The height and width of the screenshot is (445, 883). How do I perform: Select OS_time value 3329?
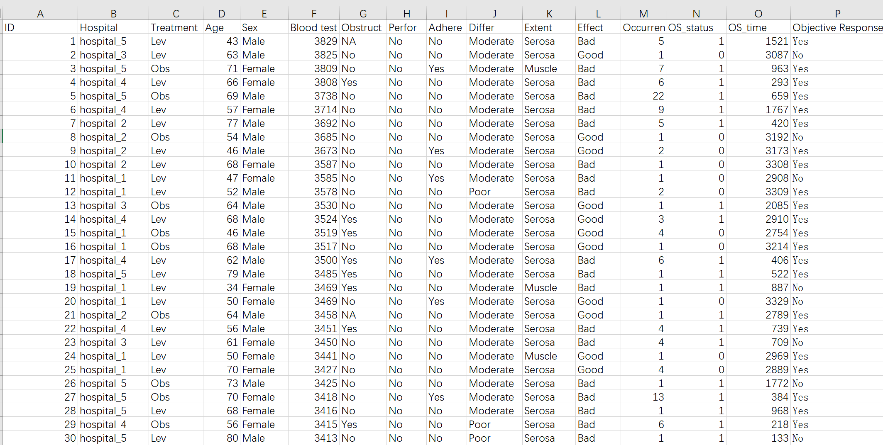tap(758, 301)
